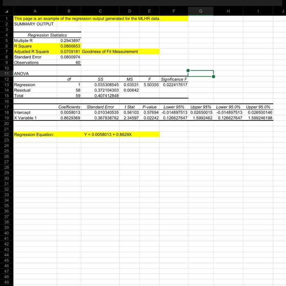286x286 pixels.
Task: Click the 'SS' column heading
Action: pos(101,79)
